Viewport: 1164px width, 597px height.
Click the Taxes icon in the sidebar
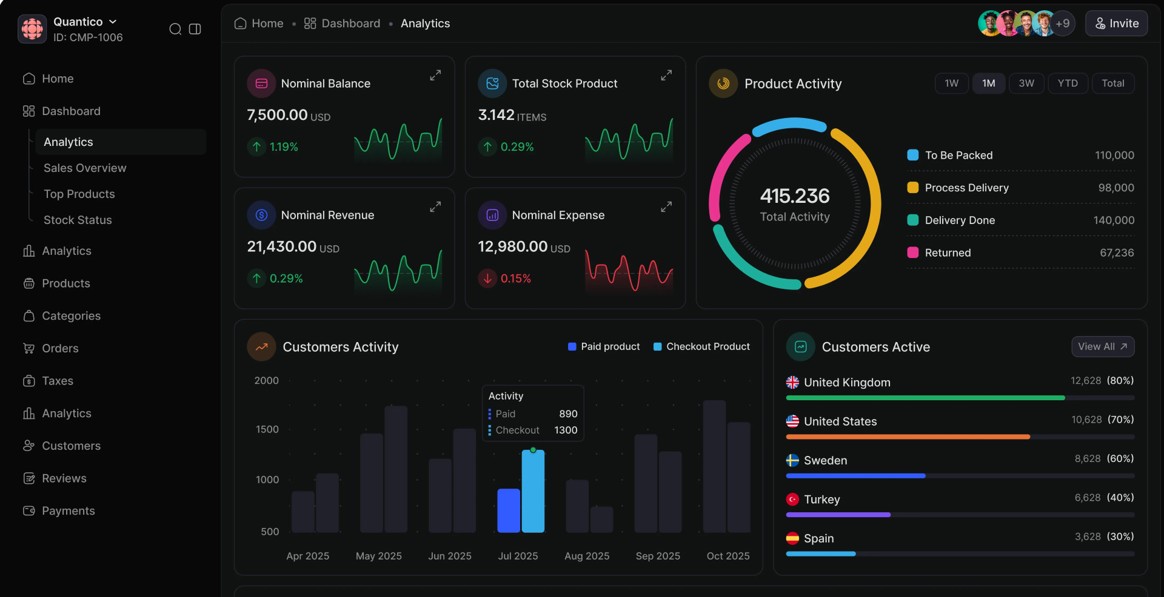pos(29,381)
